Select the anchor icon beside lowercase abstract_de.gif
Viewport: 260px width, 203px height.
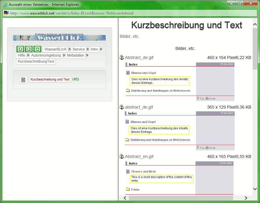(x=122, y=107)
